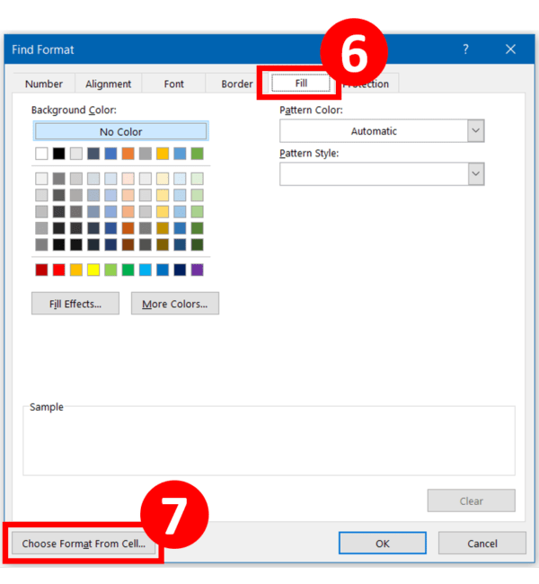
Task: Pick the black swatch in top row
Action: point(59,154)
